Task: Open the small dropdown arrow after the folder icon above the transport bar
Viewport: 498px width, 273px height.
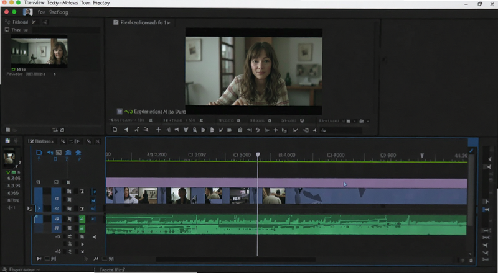Action: click(x=368, y=121)
